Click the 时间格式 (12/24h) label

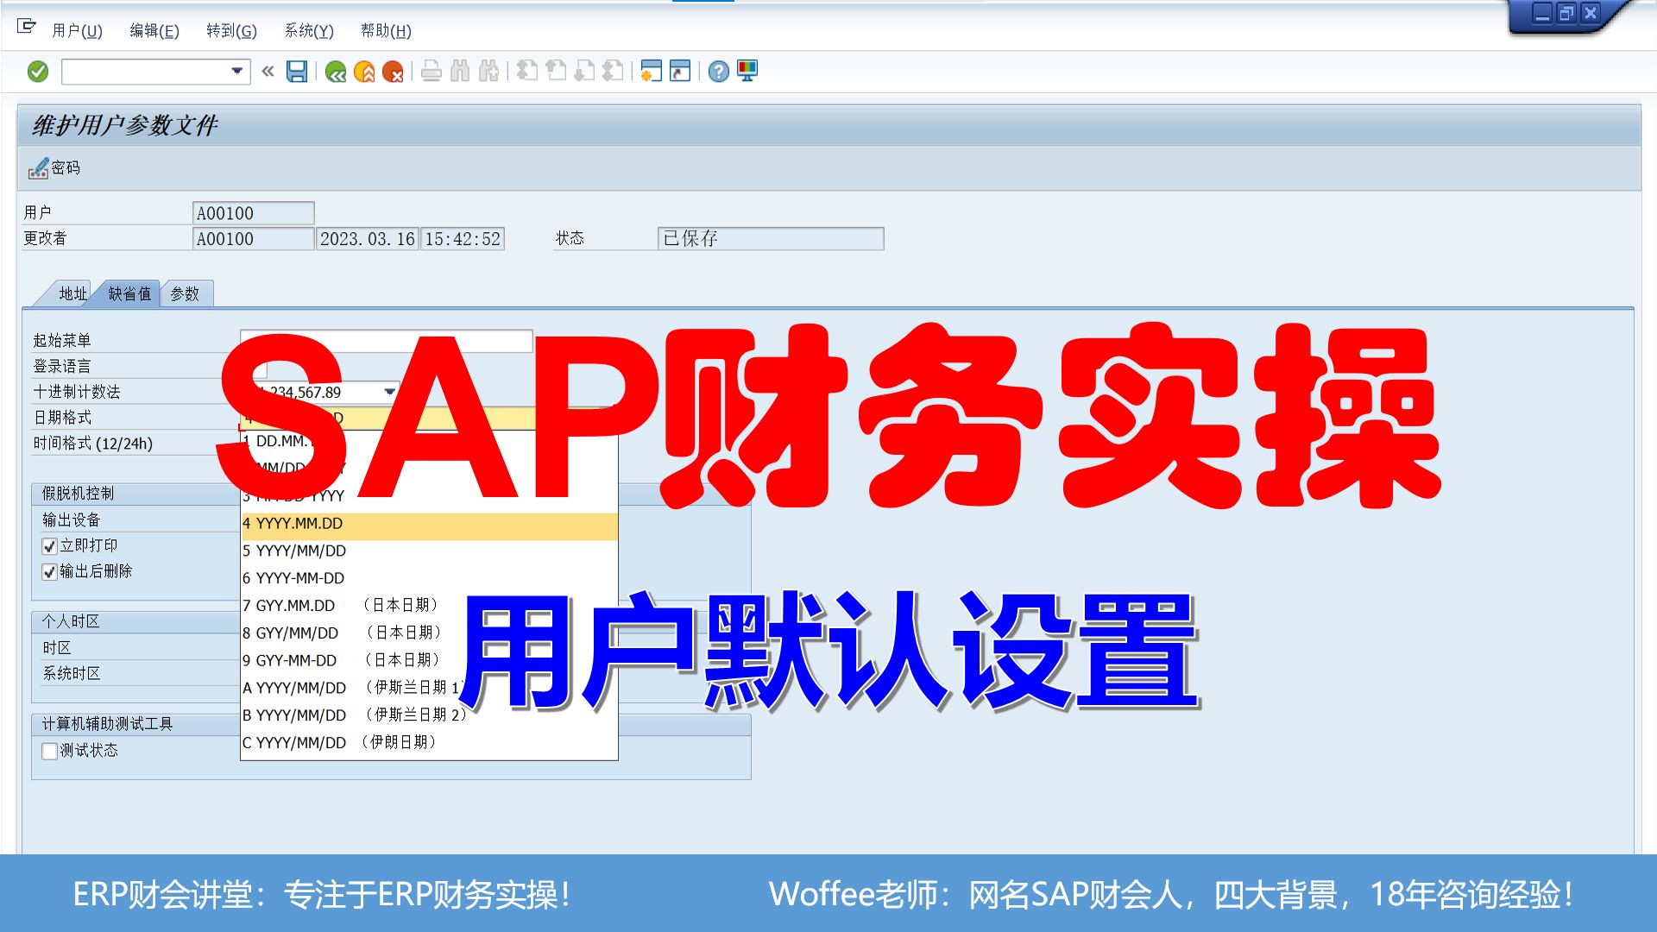[93, 444]
